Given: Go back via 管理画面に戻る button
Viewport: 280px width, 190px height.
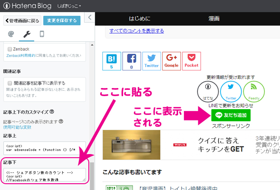Looking at the screenshot, I should [x=23, y=21].
